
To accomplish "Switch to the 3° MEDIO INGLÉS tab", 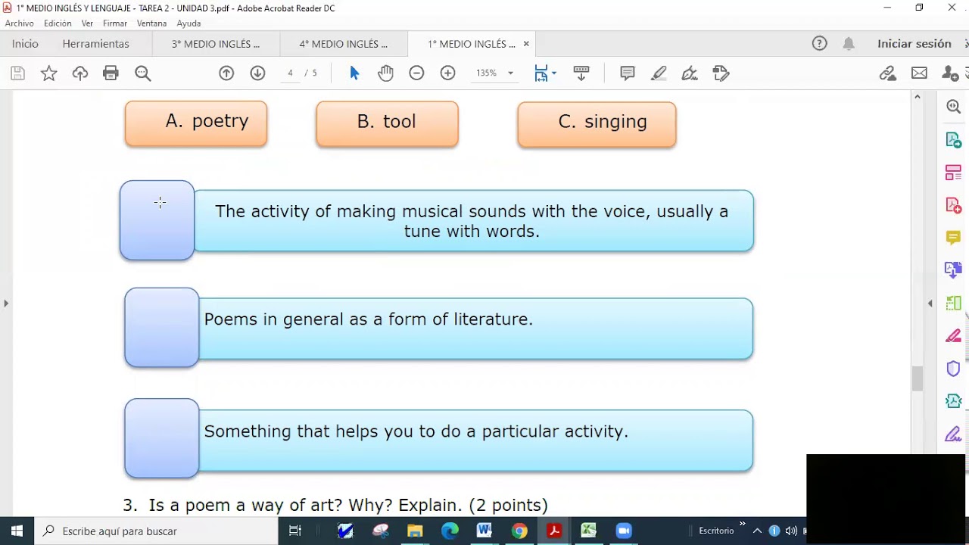I will (x=216, y=44).
